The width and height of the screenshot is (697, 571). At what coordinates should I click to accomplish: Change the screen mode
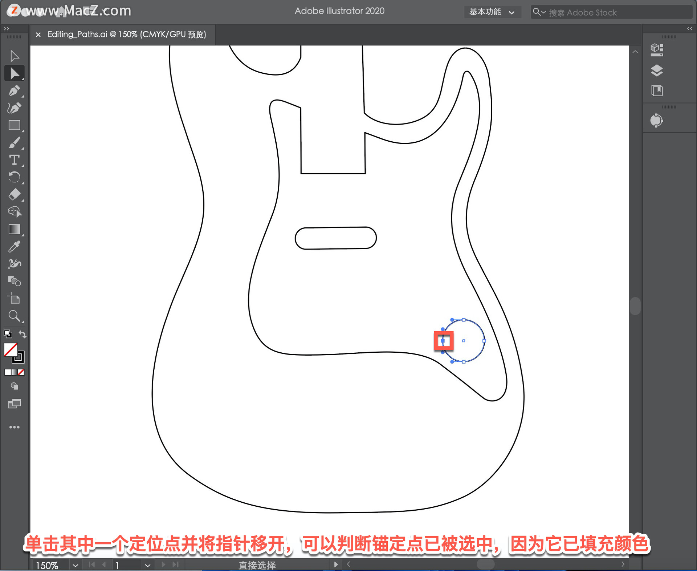(x=14, y=404)
